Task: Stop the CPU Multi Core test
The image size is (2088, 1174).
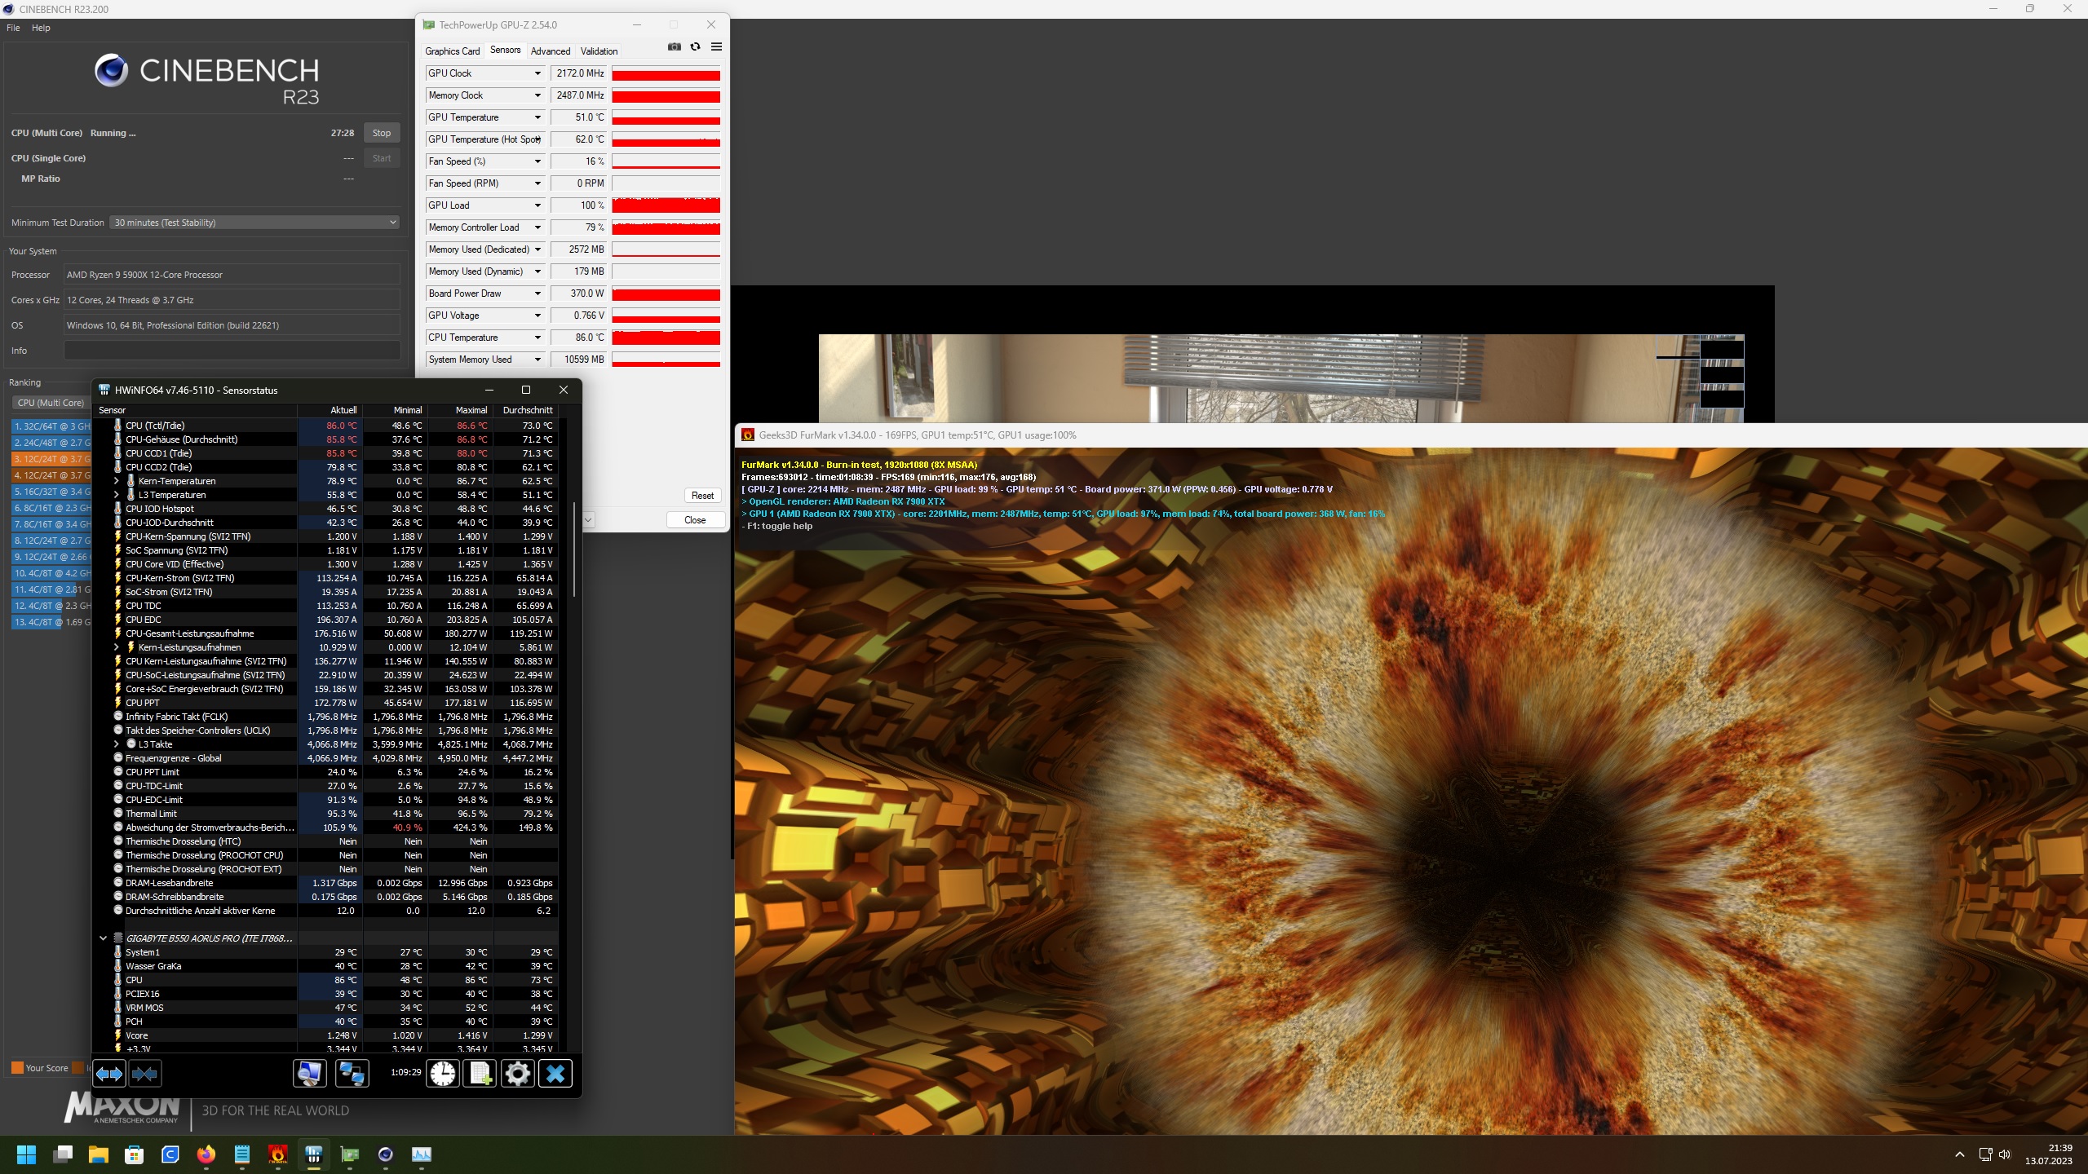Action: (381, 133)
